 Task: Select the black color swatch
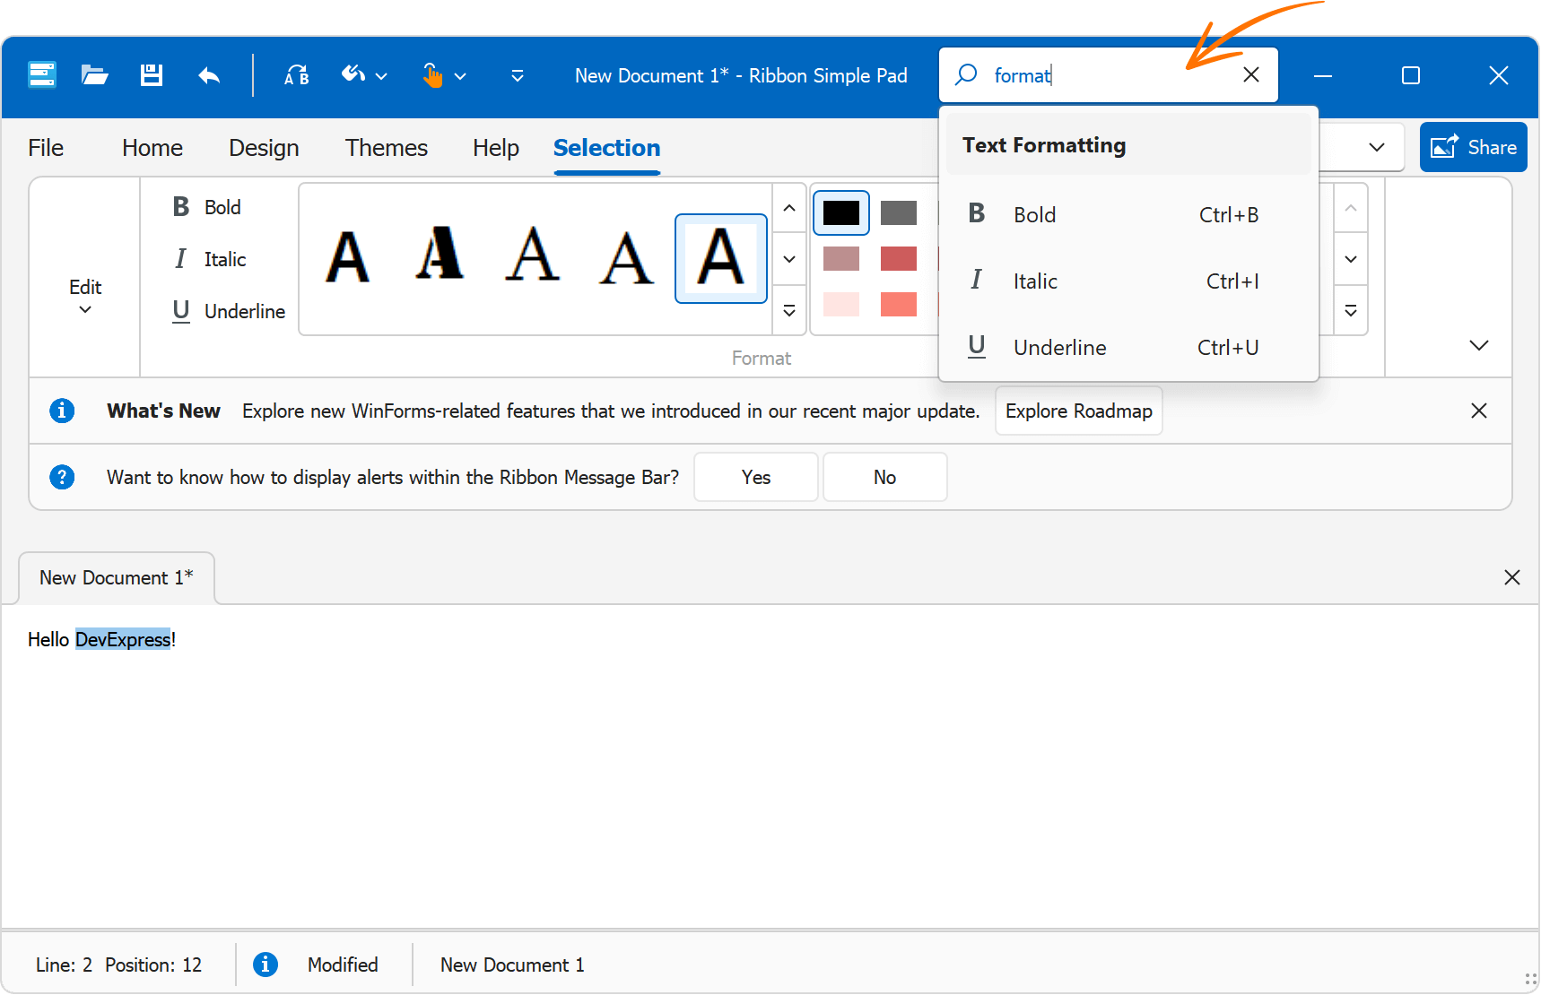pyautogui.click(x=840, y=212)
